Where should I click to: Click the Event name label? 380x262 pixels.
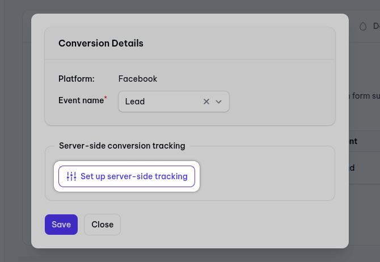click(x=81, y=100)
